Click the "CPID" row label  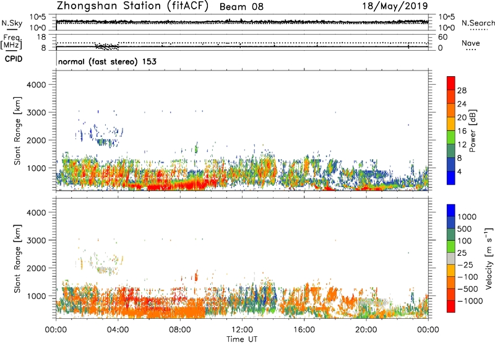[x=14, y=59]
